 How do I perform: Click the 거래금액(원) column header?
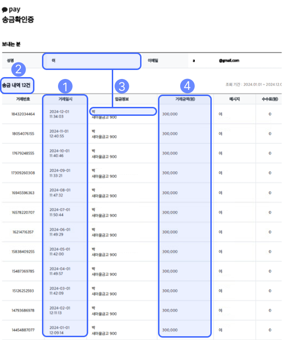pos(185,99)
